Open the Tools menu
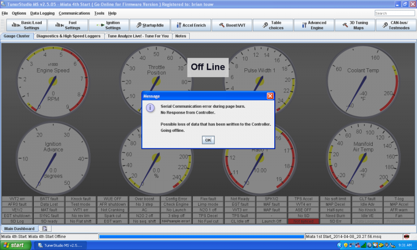 99,14
